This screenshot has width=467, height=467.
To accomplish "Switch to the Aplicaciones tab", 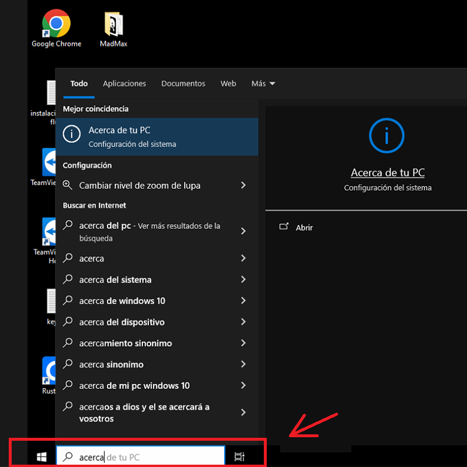I will pyautogui.click(x=124, y=83).
